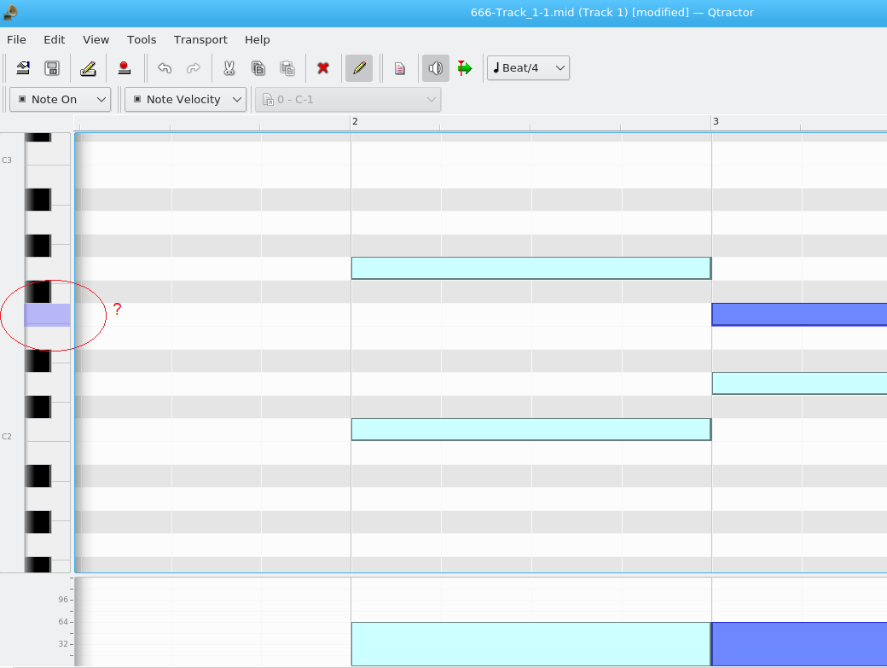Open the Note Velocity value dropdown
This screenshot has height=668, width=887.
click(186, 100)
